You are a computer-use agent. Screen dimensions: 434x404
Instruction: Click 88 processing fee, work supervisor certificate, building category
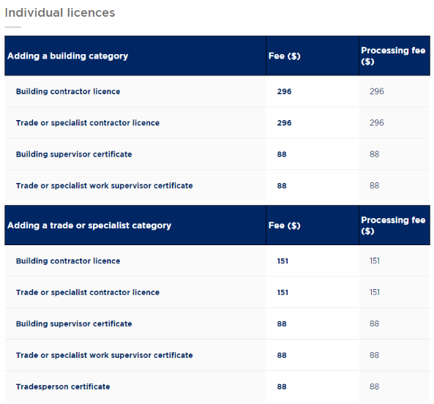[374, 186]
